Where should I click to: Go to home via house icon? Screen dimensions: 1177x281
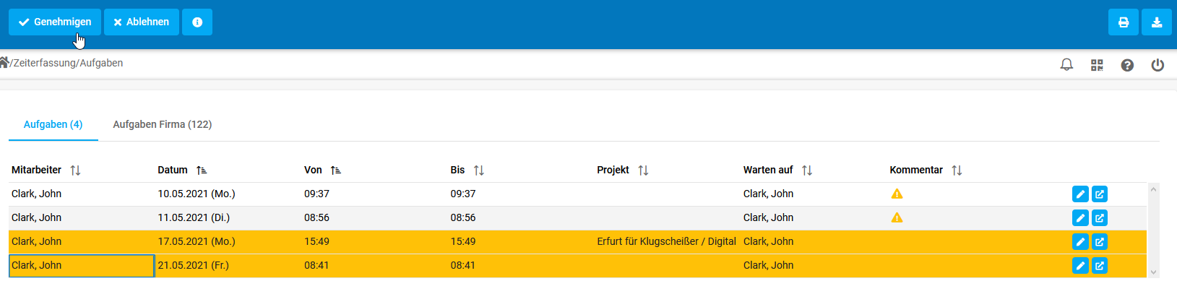tap(4, 62)
